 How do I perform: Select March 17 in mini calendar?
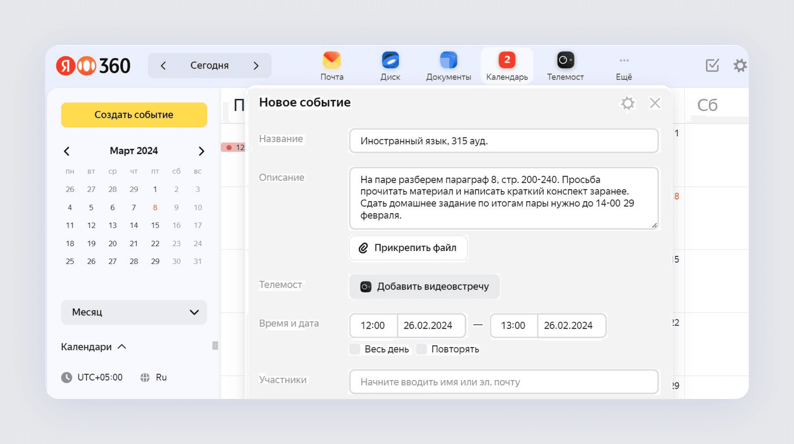pyautogui.click(x=198, y=225)
